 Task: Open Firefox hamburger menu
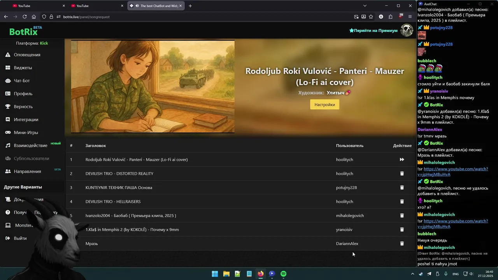(x=410, y=17)
